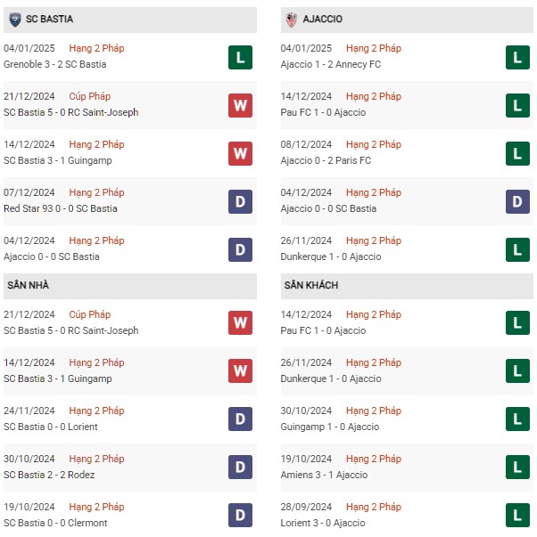
Task: Open the Ajaccio 0 - 2 Paris FC match
Action: [326, 160]
